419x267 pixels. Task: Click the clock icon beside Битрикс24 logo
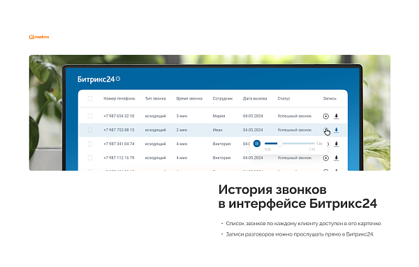pyautogui.click(x=118, y=79)
